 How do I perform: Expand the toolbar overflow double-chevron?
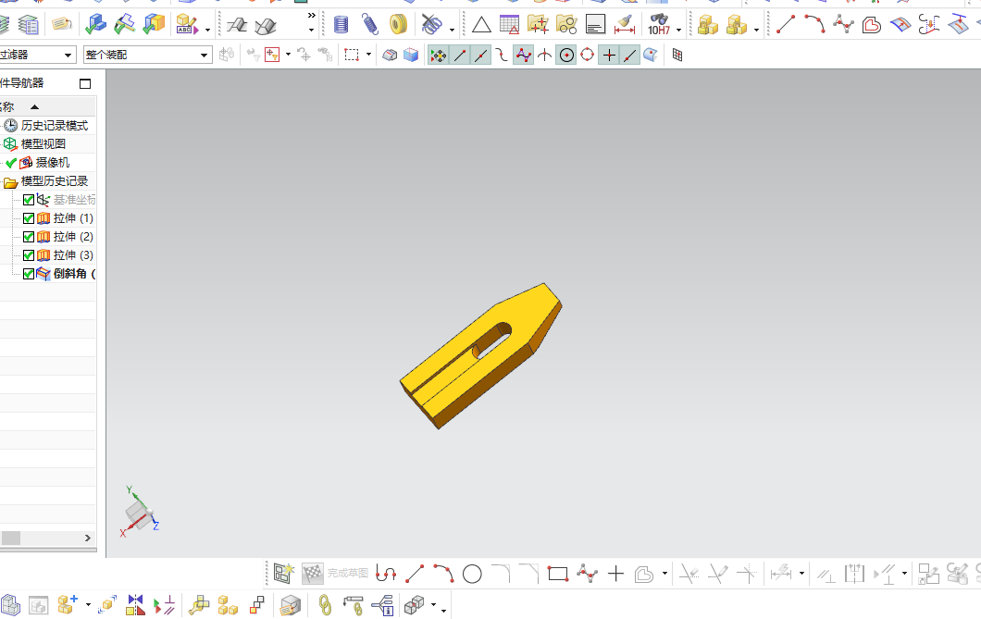click(312, 15)
